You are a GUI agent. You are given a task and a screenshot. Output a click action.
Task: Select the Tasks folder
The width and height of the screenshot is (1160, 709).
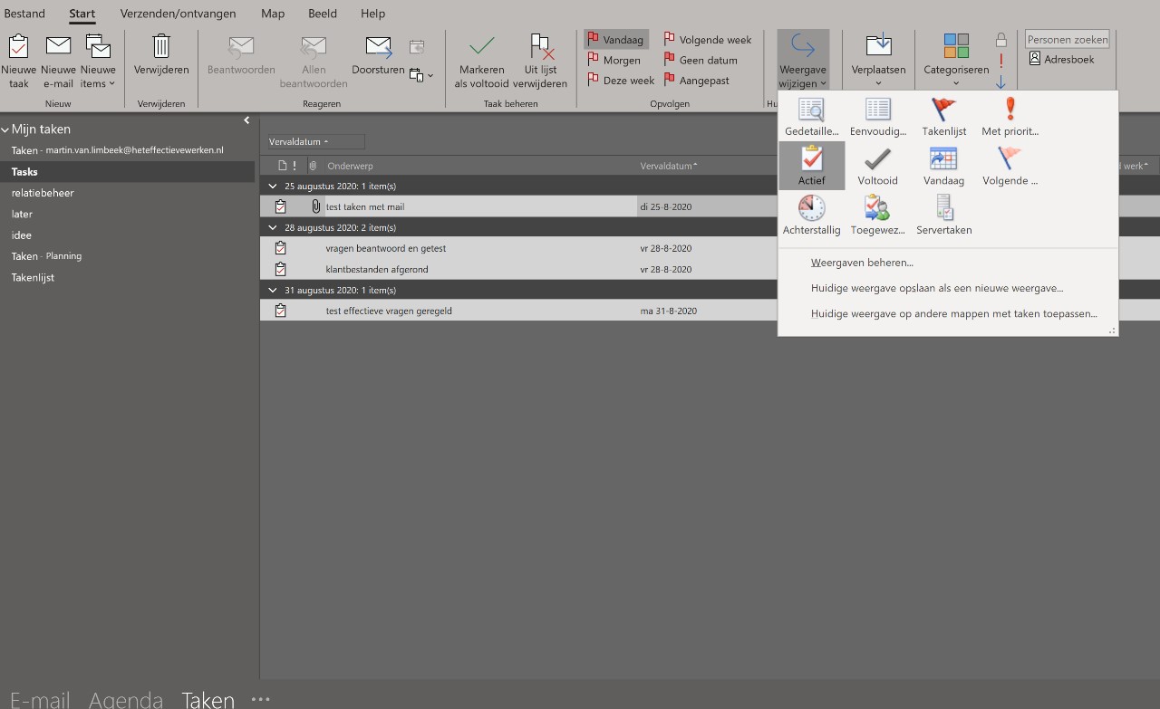(x=127, y=171)
